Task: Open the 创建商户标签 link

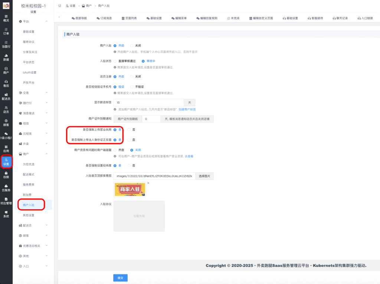Action: [x=187, y=110]
